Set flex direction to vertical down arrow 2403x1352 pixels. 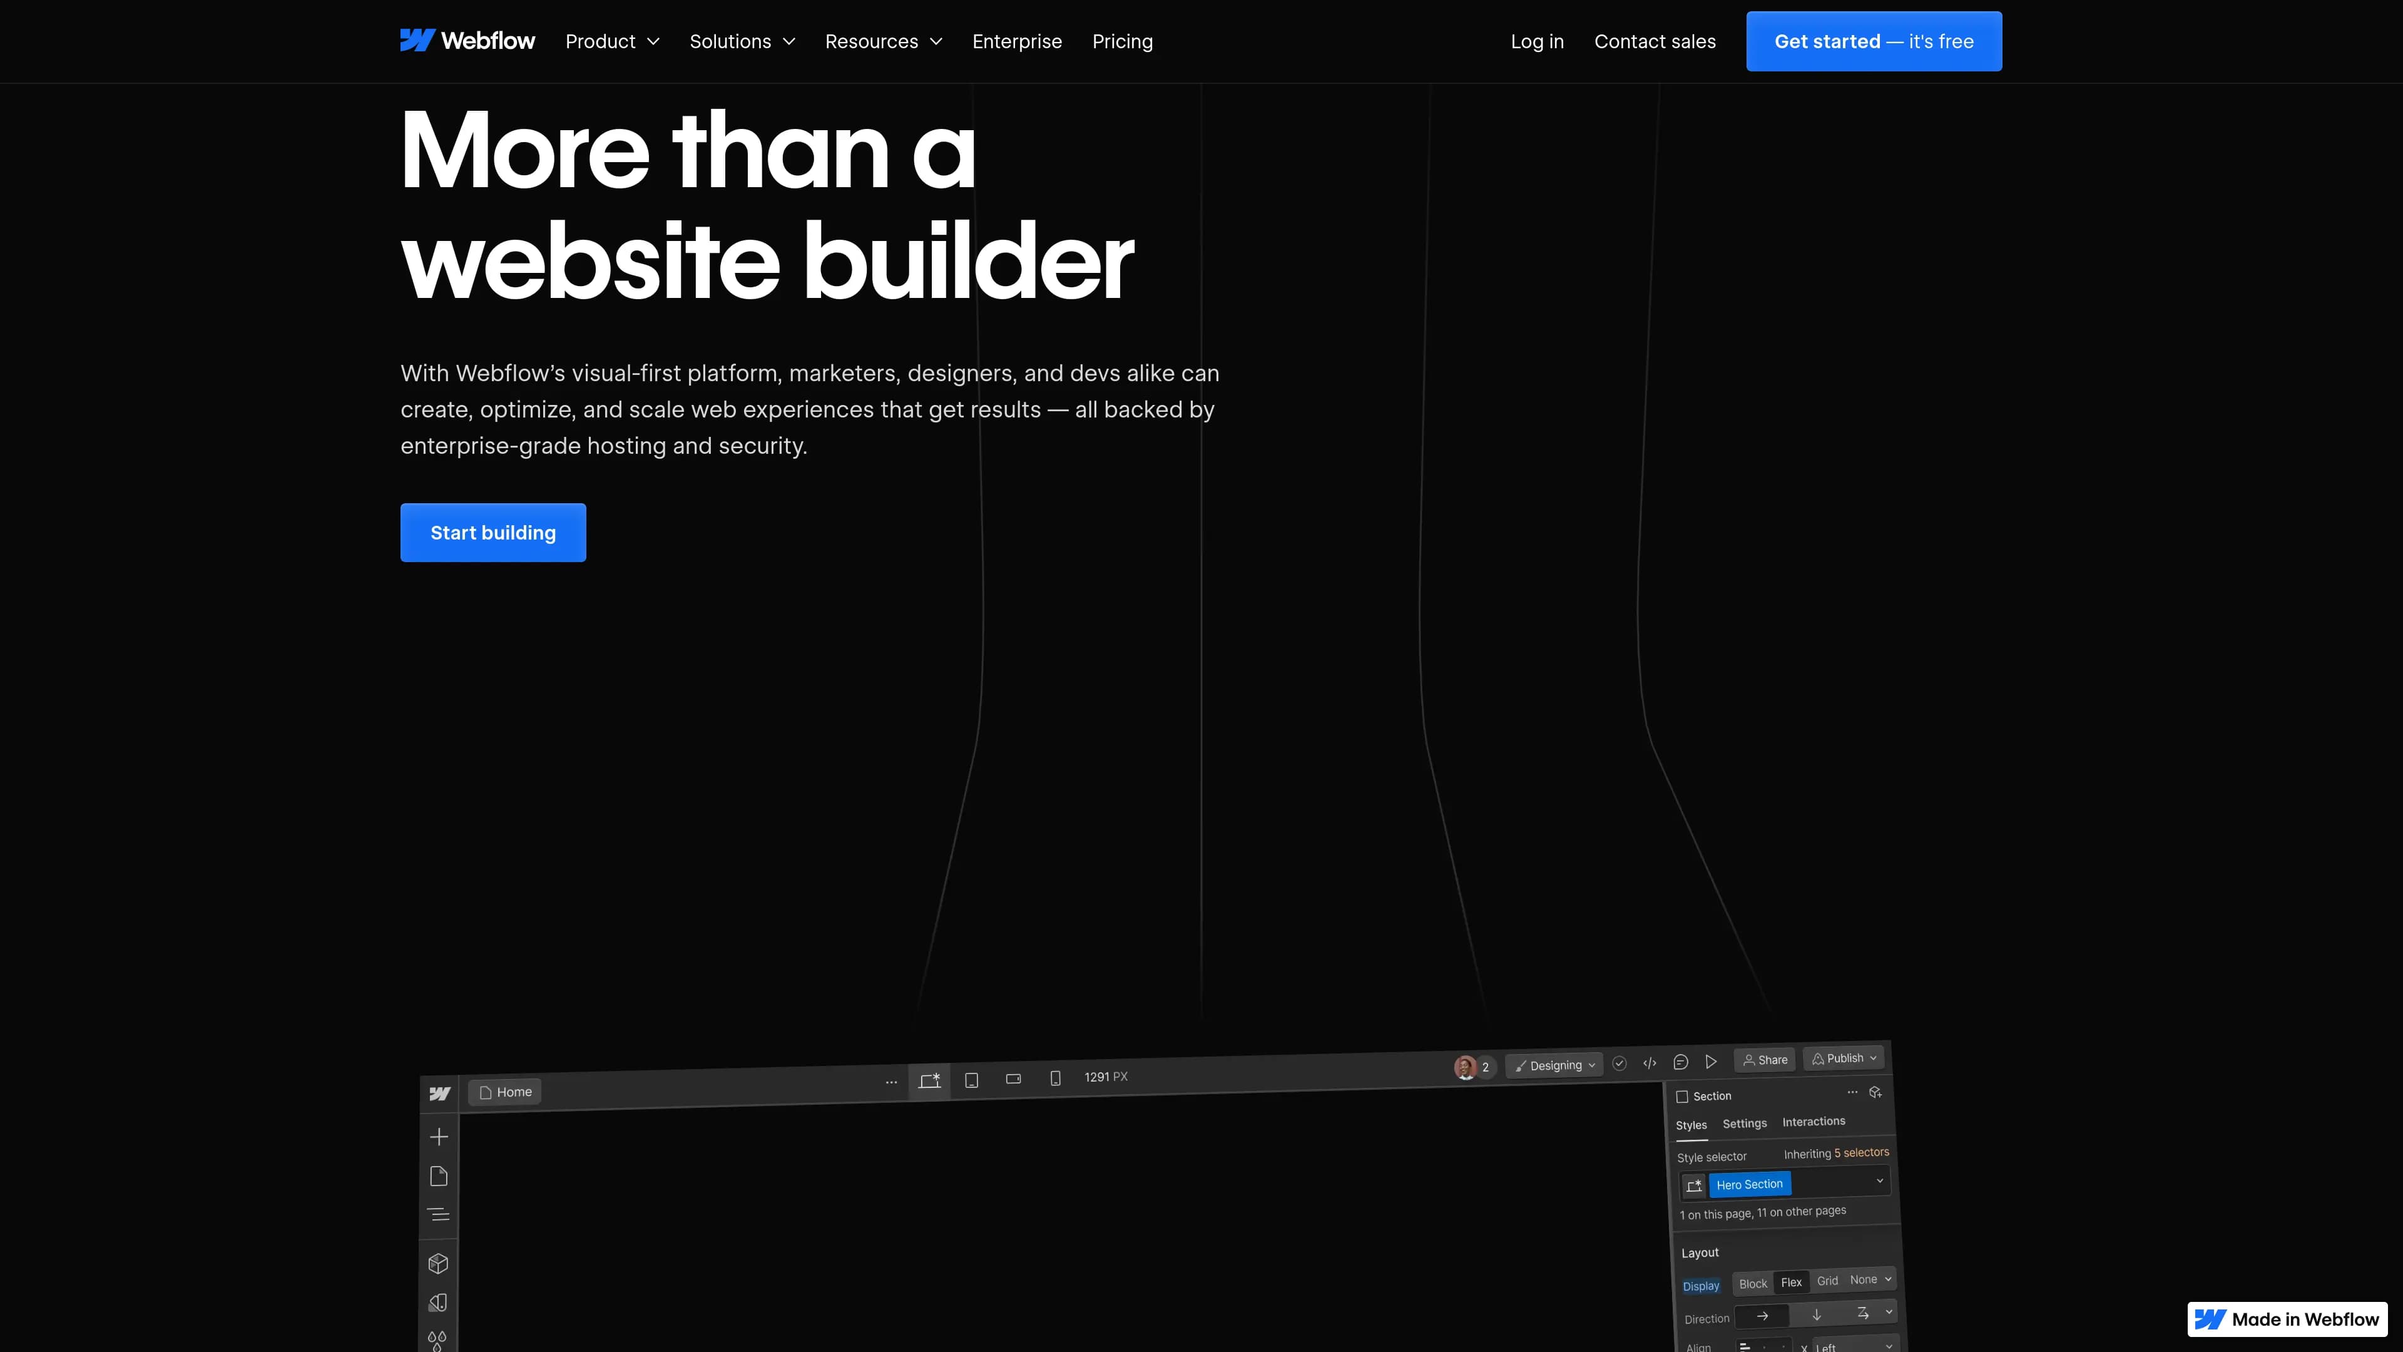[1816, 1314]
